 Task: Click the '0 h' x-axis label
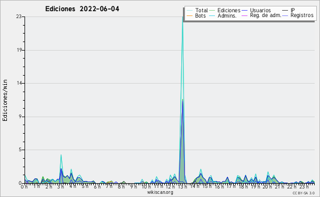(24, 186)
